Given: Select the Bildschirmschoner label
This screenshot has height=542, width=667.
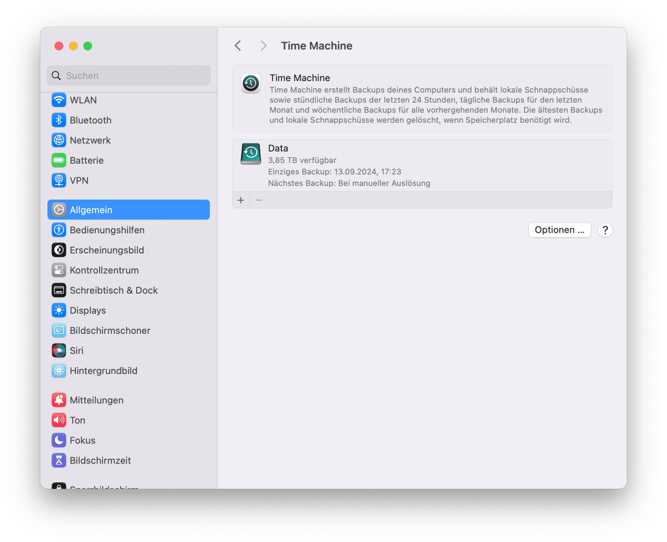Looking at the screenshot, I should 110,330.
